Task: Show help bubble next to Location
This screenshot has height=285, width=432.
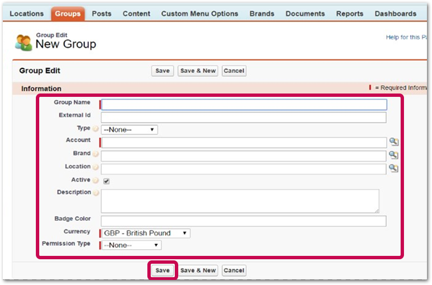Action: point(95,167)
